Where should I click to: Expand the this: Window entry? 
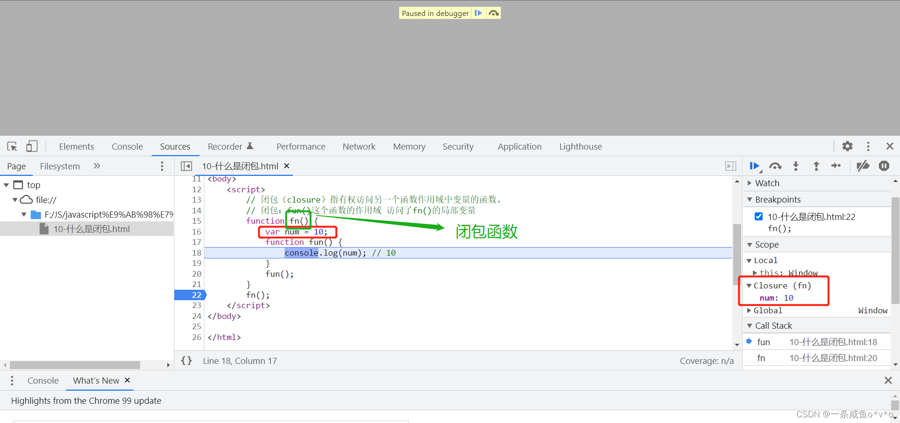point(755,273)
